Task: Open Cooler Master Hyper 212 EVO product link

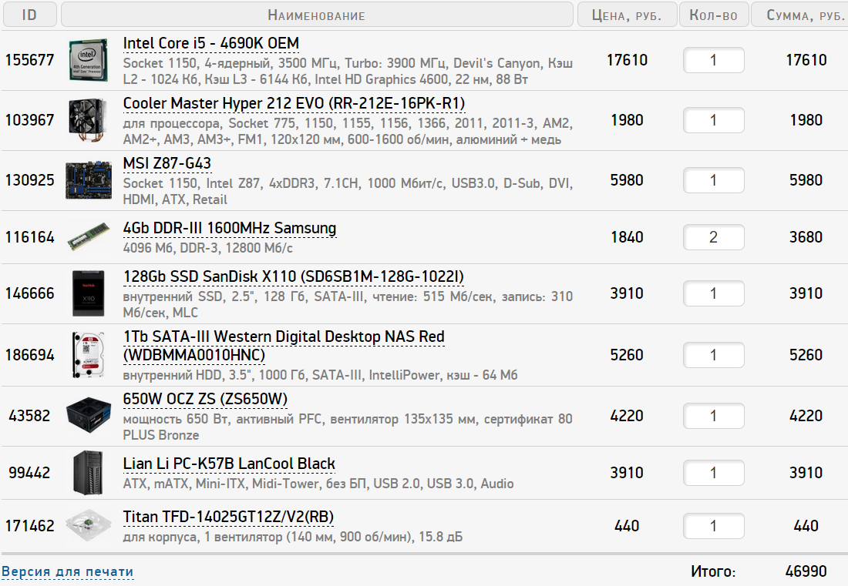Action: [x=294, y=103]
